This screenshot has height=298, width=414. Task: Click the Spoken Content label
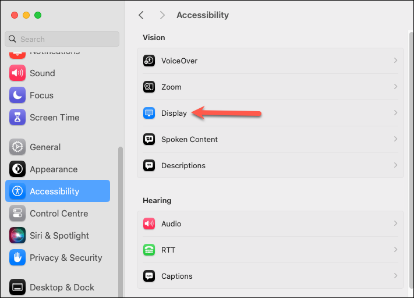(189, 139)
